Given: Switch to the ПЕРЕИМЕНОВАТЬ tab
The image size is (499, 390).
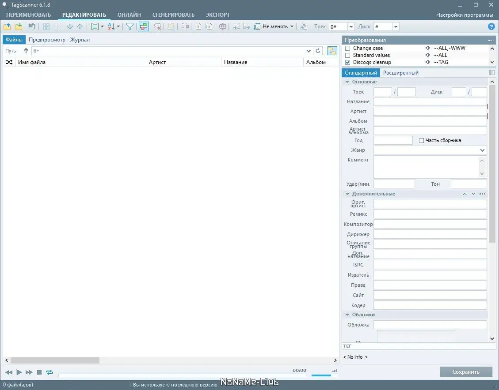Looking at the screenshot, I should point(28,15).
